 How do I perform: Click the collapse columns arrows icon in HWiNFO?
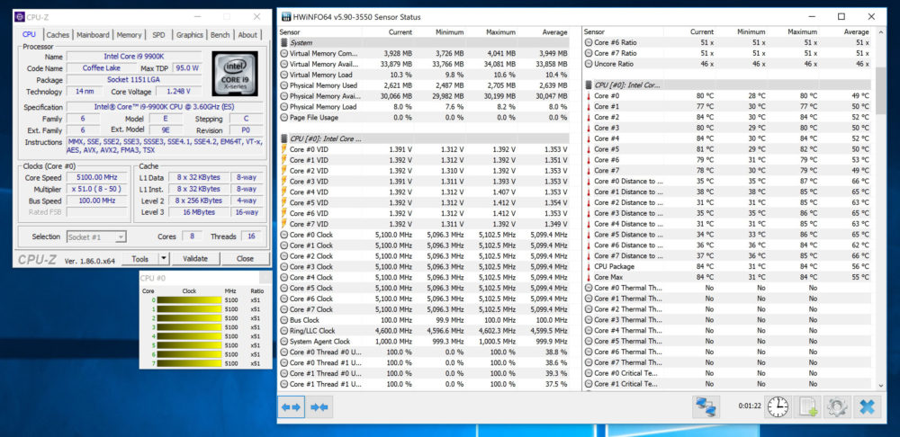point(319,407)
